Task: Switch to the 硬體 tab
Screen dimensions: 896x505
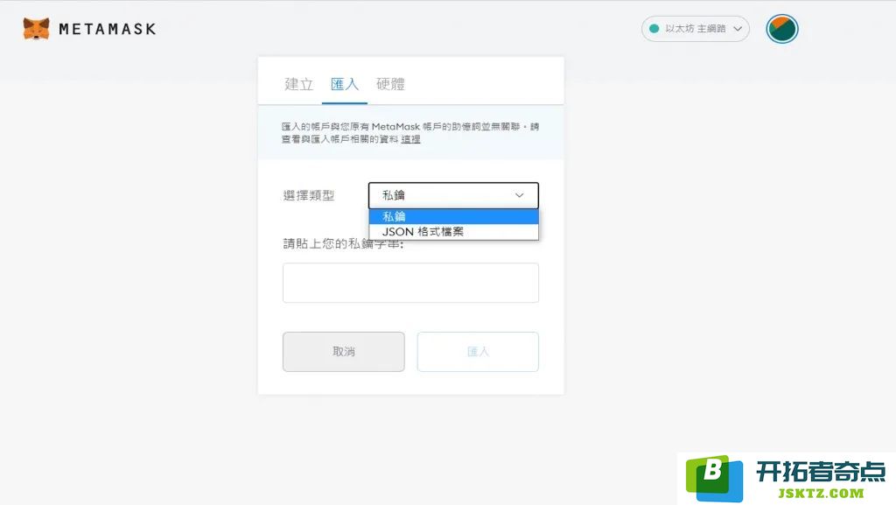Action: click(390, 85)
